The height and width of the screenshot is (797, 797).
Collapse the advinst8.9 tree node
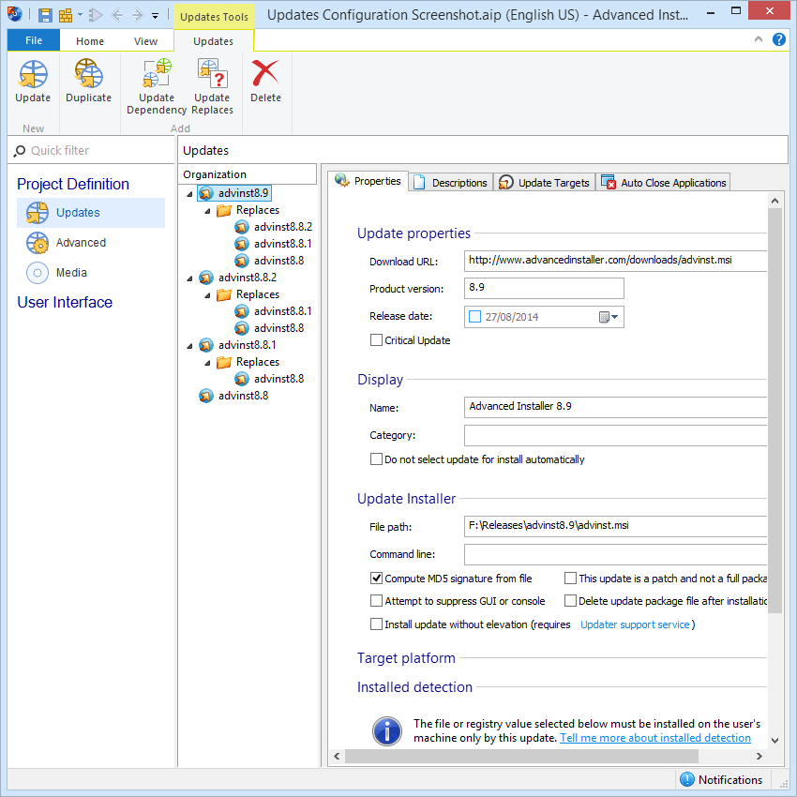pyautogui.click(x=189, y=194)
